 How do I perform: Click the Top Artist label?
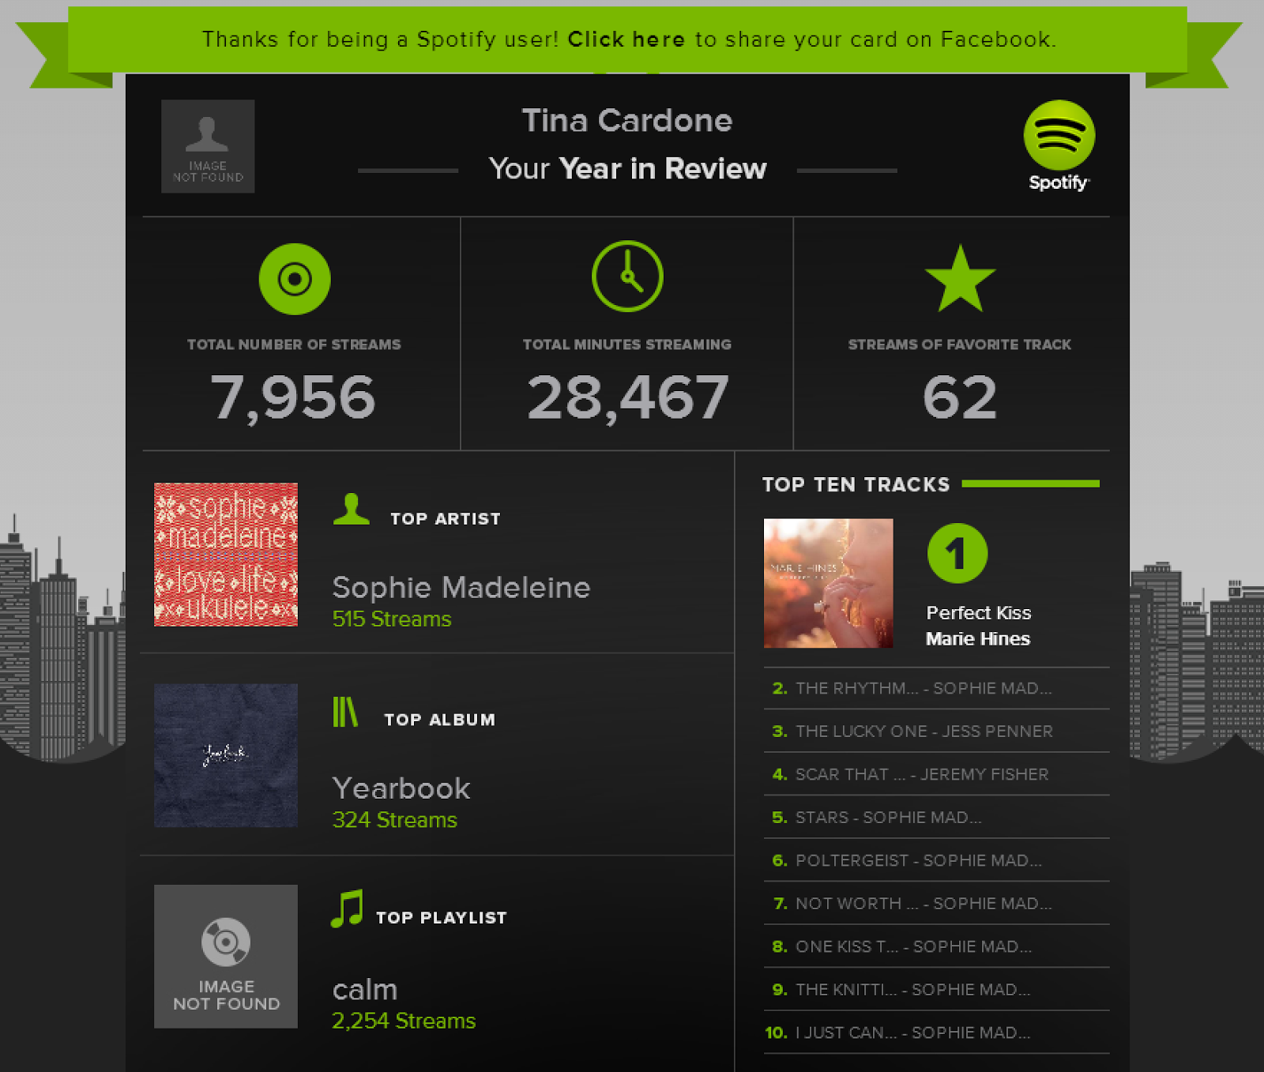(446, 519)
